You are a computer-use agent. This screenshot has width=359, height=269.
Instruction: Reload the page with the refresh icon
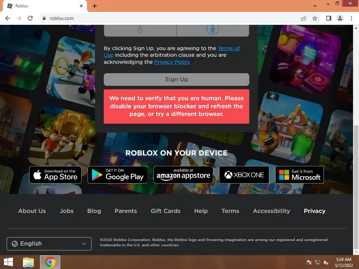(30, 18)
